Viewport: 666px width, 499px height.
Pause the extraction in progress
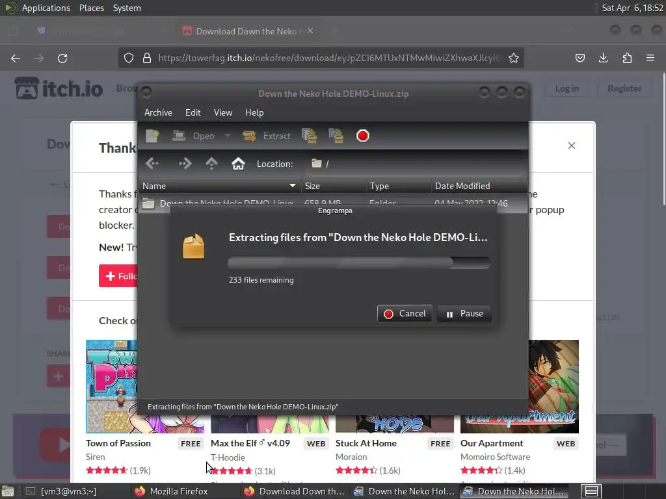tap(464, 314)
